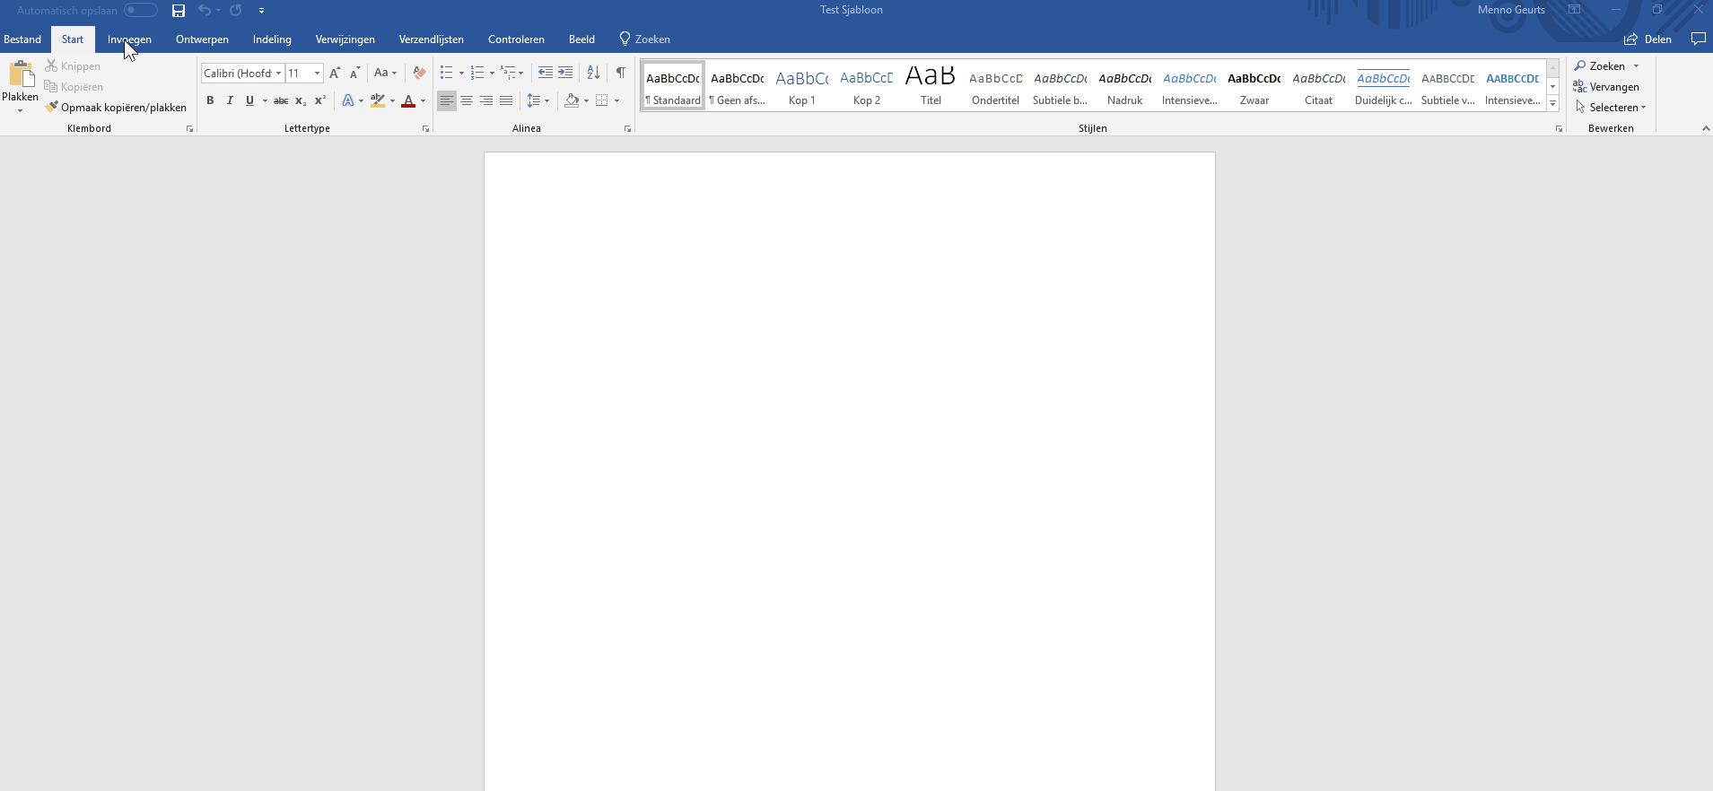The width and height of the screenshot is (1713, 791).
Task: Click the format painter brush icon
Action: point(52,107)
